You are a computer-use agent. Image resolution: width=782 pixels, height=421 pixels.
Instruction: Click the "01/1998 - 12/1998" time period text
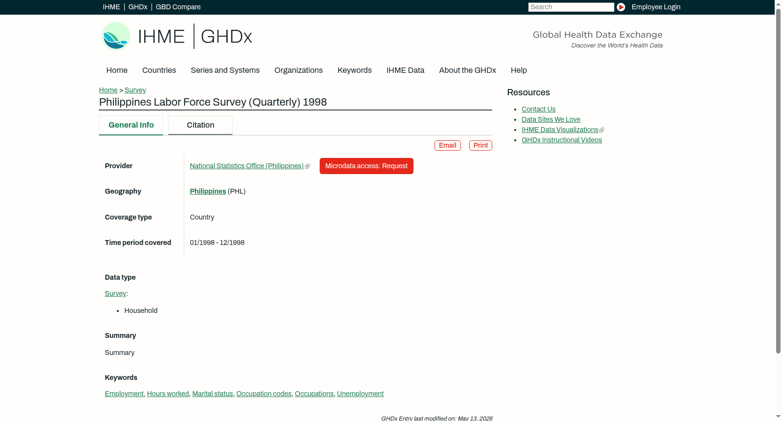(217, 243)
